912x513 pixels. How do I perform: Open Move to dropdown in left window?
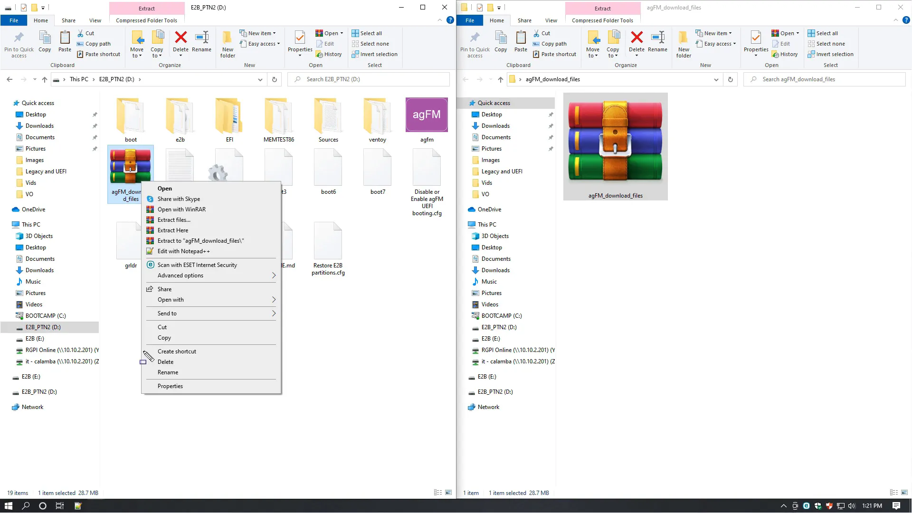click(137, 52)
